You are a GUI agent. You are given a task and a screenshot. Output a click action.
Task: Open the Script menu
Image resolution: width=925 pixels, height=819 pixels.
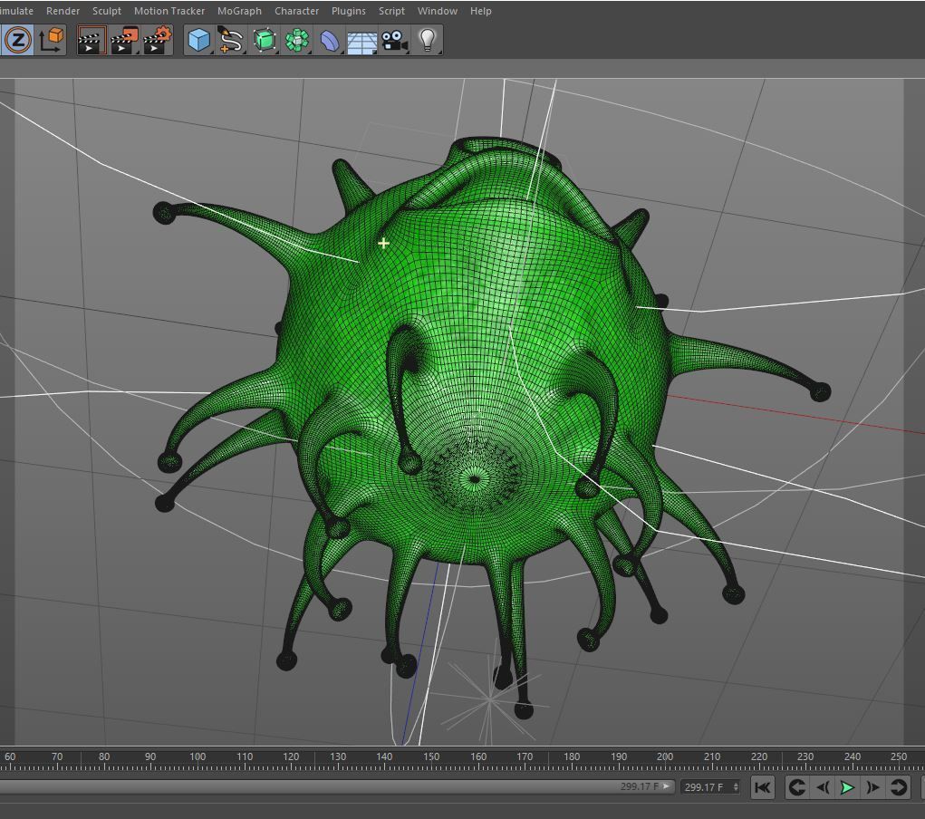pos(391,11)
